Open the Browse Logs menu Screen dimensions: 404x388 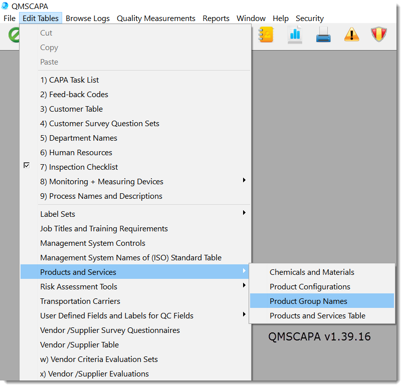88,18
